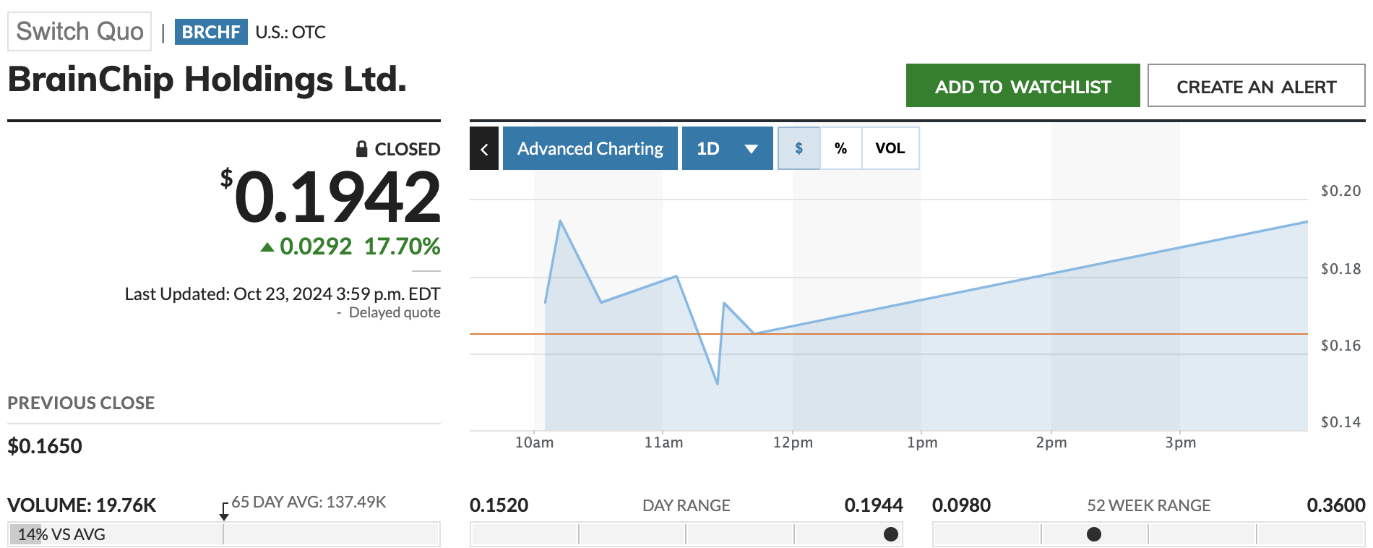Click the 65 day average marker arrow
Screen dimensions: 1373x548
224,513
